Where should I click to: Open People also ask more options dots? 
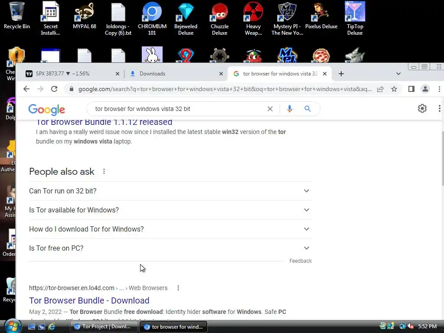(x=104, y=172)
